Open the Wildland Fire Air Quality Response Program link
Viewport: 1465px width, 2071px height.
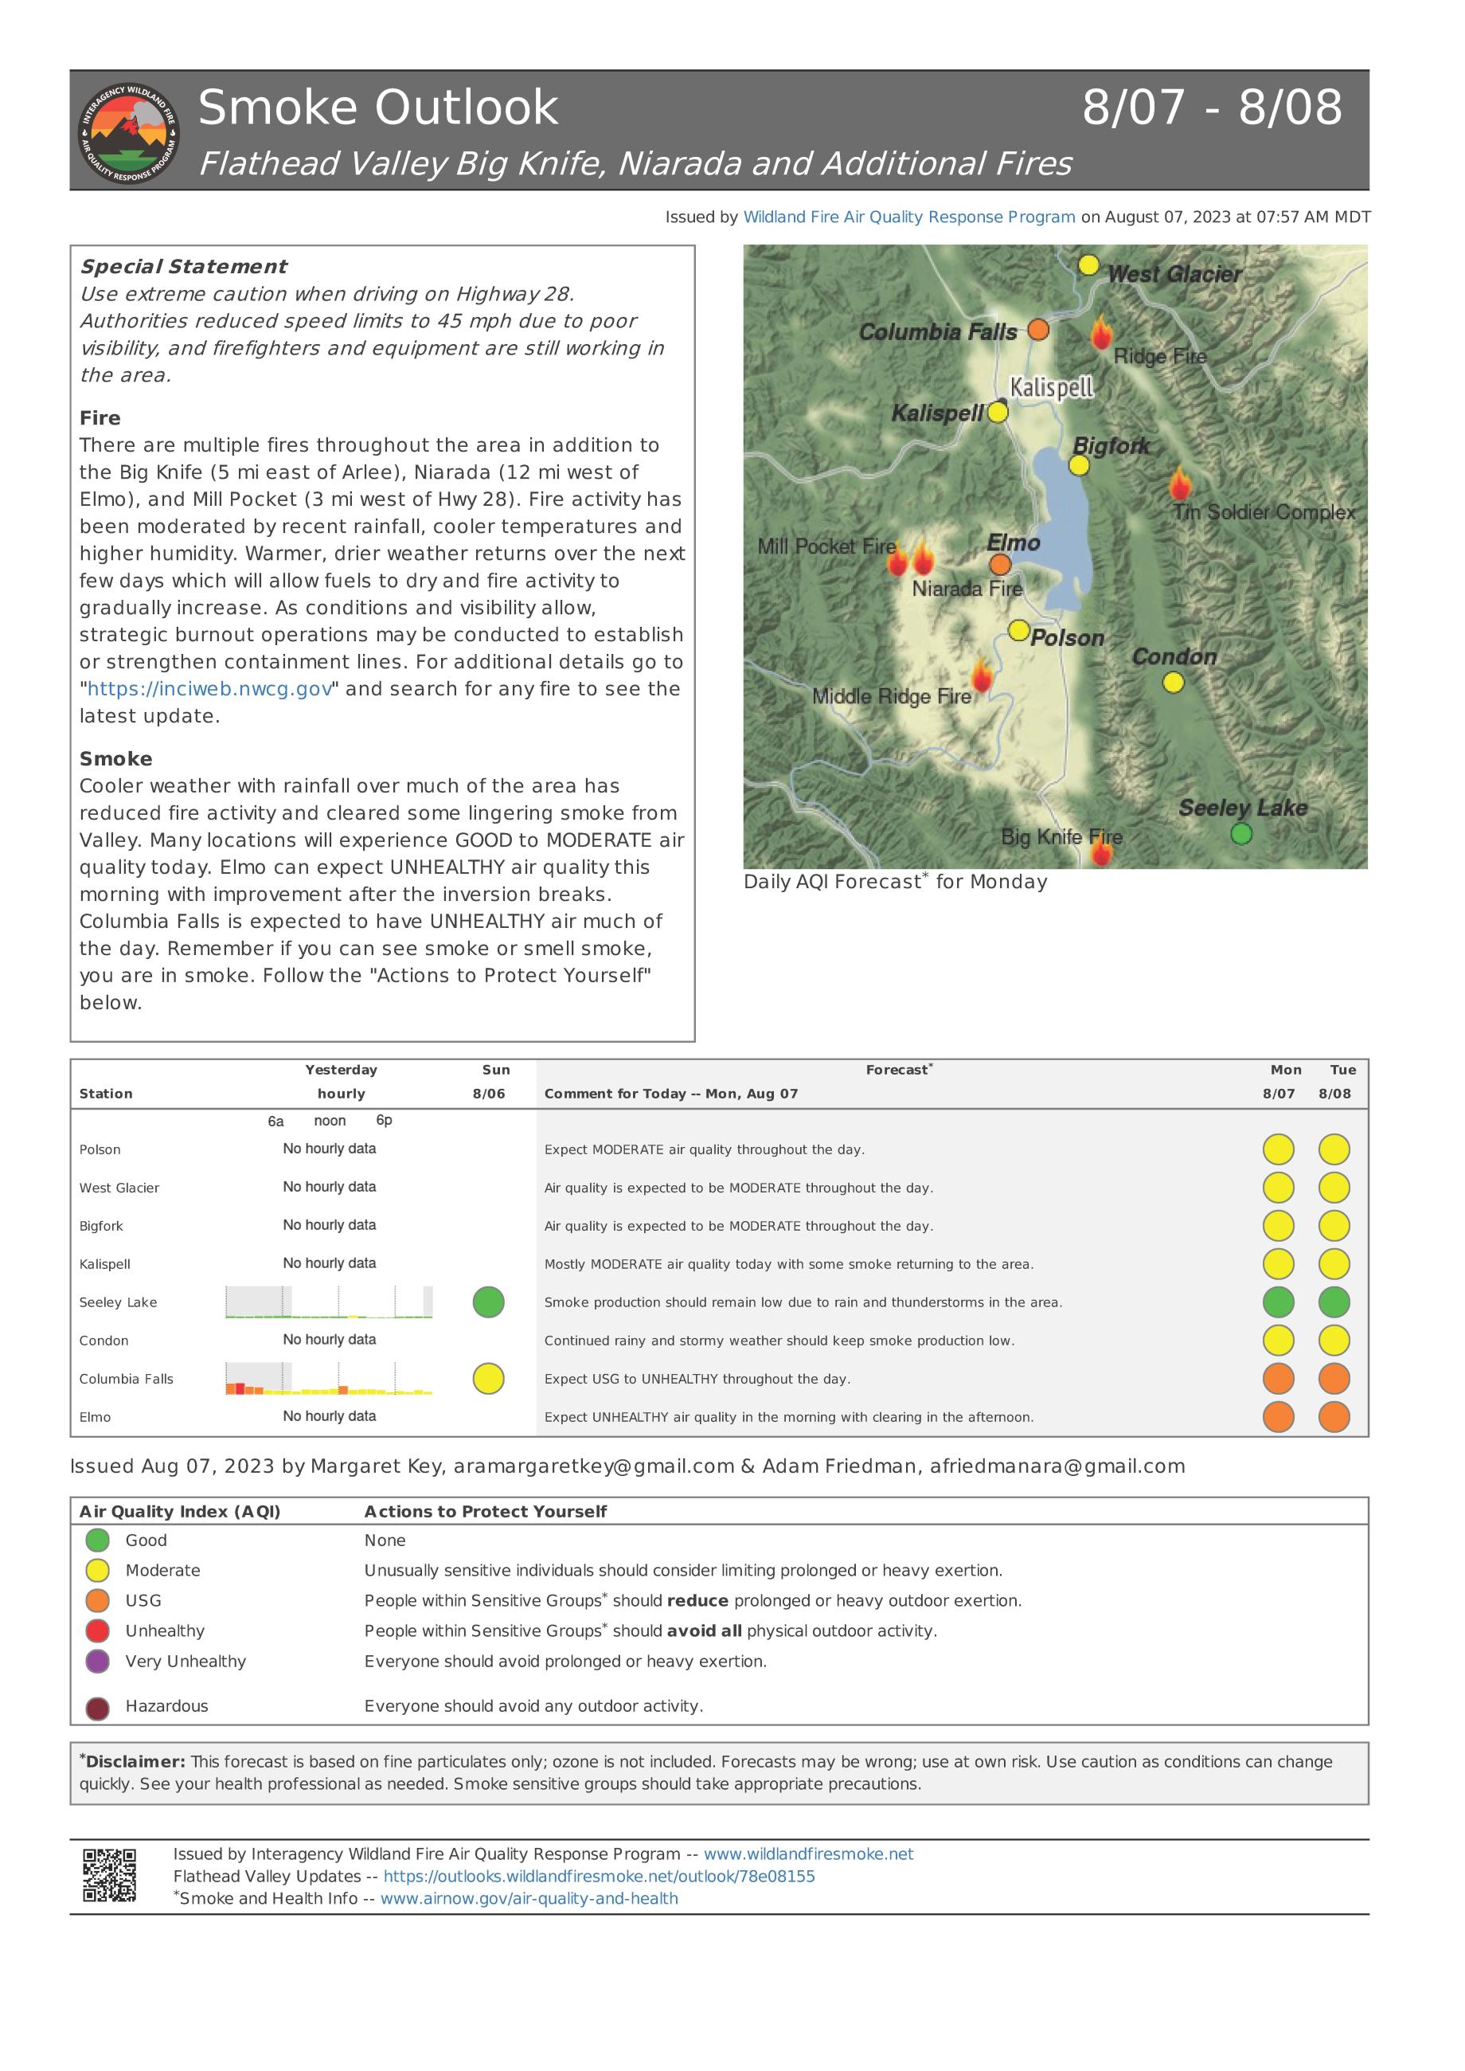pos(908,217)
